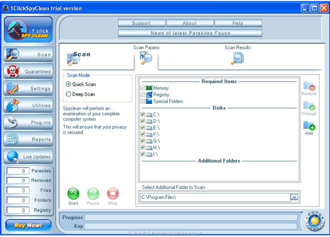330x237 pixels.
Task: Click the Change folder icon
Action: [x=309, y=106]
